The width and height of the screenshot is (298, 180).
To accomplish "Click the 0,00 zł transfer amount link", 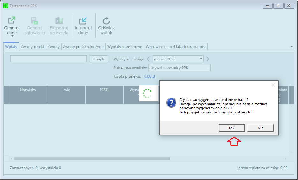I will (x=150, y=76).
